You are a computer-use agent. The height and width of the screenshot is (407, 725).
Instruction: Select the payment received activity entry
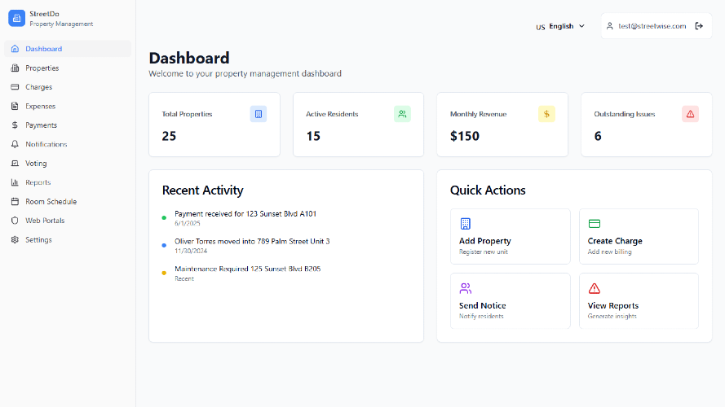point(245,218)
